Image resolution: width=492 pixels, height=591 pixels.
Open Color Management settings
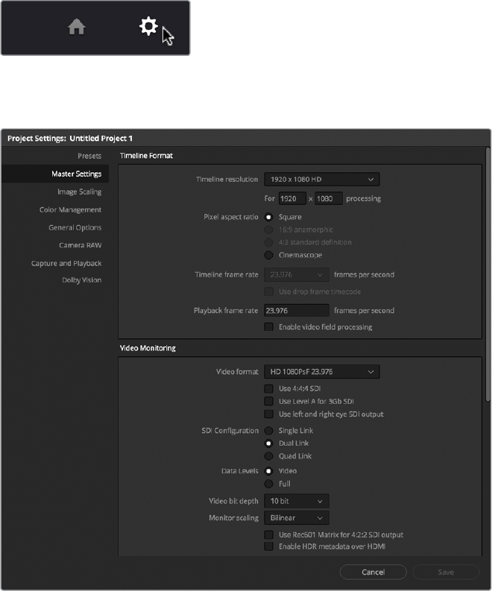click(x=70, y=209)
